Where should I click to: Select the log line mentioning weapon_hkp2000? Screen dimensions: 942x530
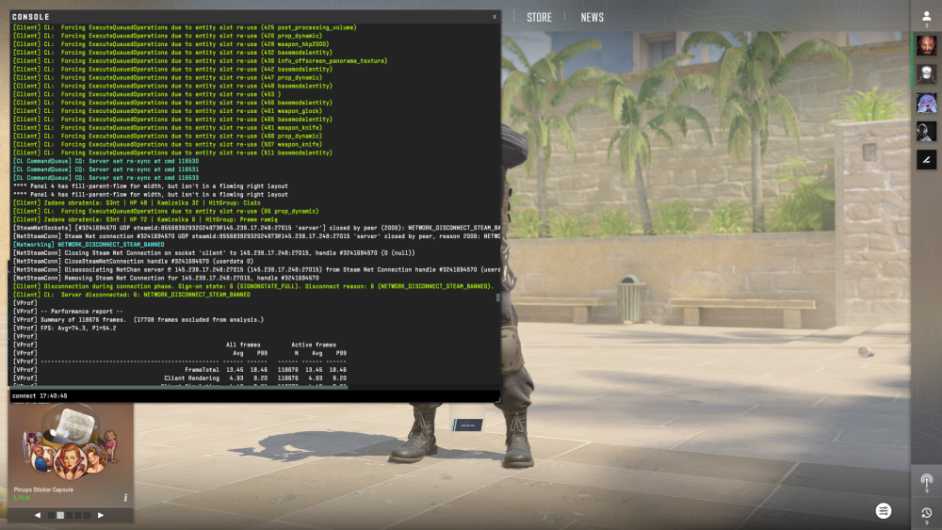coord(171,44)
